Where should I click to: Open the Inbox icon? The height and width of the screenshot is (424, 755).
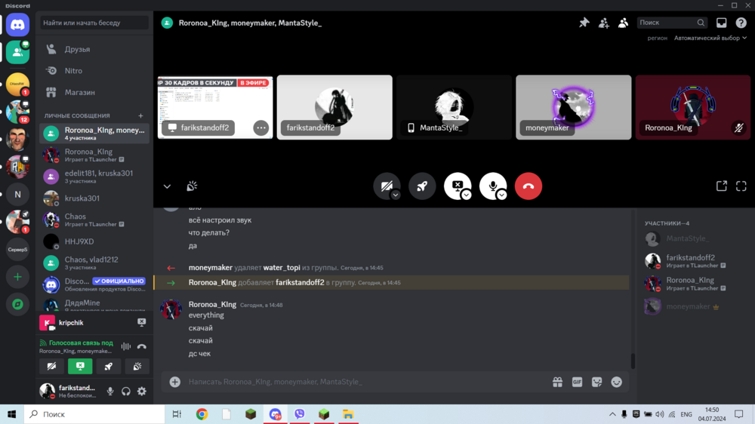[x=721, y=23]
